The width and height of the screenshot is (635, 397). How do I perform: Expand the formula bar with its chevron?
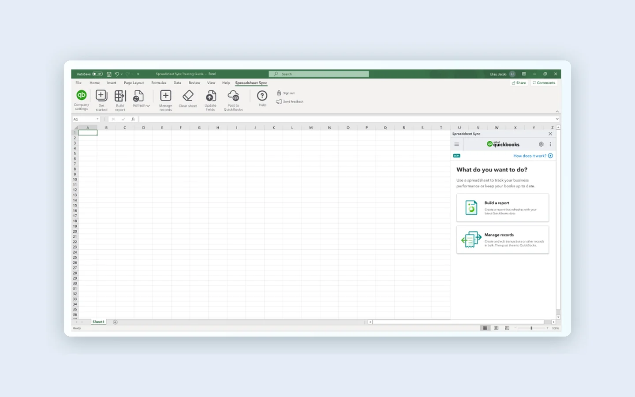557,119
